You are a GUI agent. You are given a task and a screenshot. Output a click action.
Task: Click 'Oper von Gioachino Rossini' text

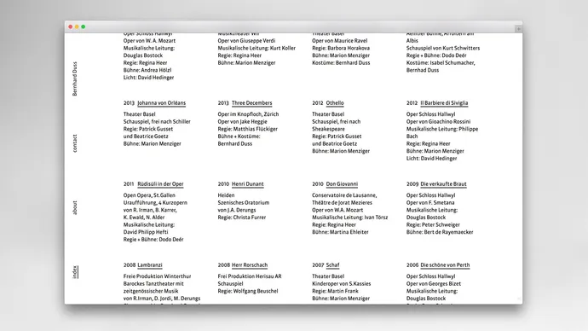(x=438, y=122)
